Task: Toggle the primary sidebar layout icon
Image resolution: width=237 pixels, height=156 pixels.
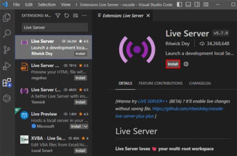Action: click(x=179, y=5)
